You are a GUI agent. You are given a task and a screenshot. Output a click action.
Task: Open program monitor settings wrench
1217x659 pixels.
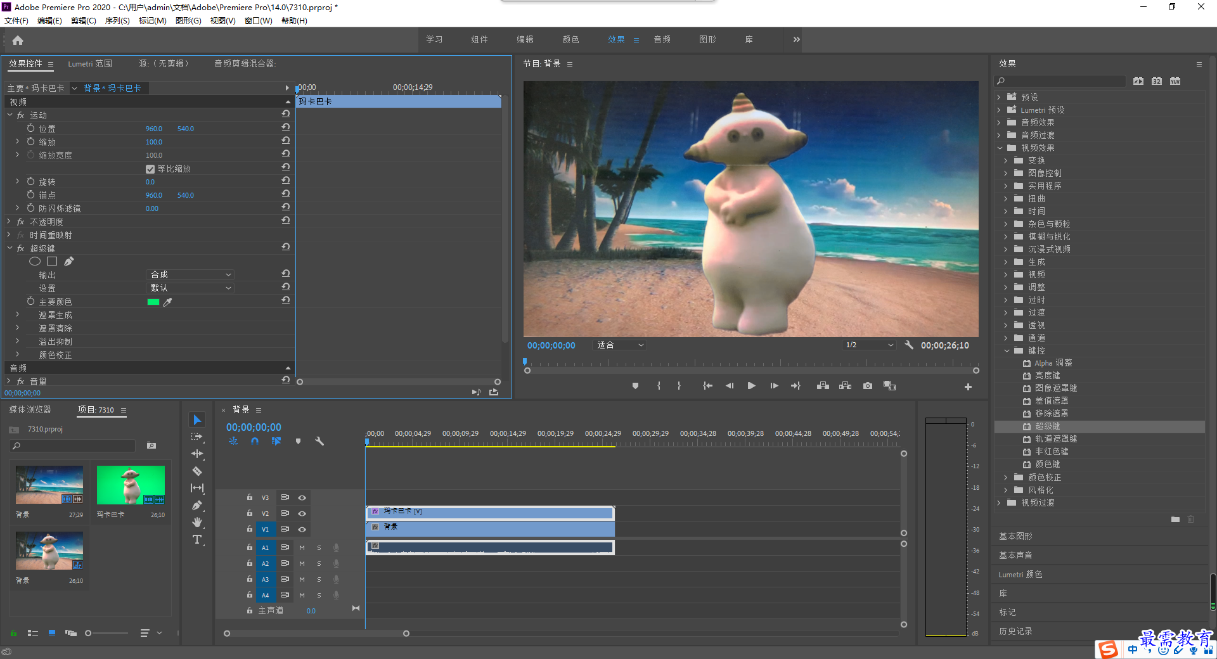(909, 345)
